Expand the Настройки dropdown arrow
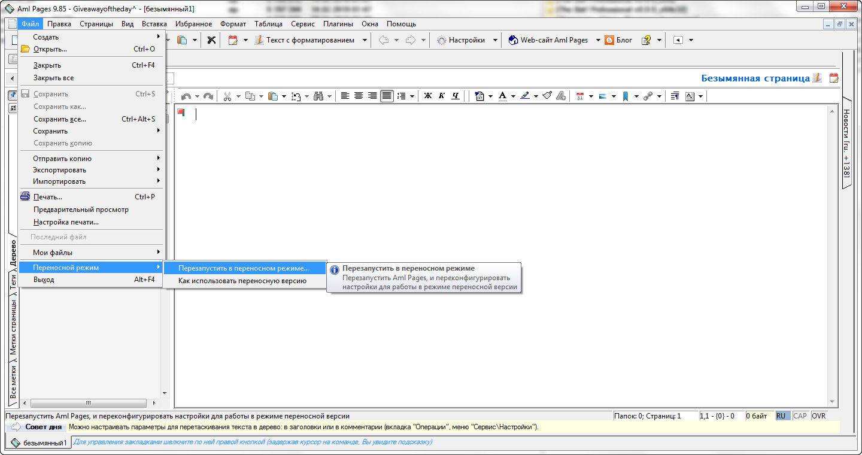The image size is (862, 455). coord(495,40)
